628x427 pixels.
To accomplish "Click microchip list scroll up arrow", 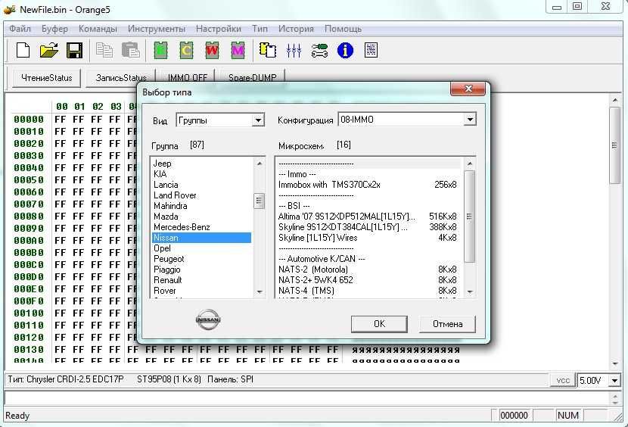I will [469, 164].
